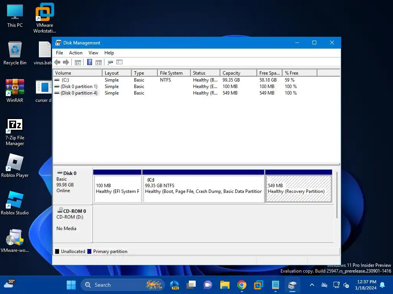Click the Back arrow in Disk Management toolbar
The width and height of the screenshot is (393, 294).
point(57,62)
